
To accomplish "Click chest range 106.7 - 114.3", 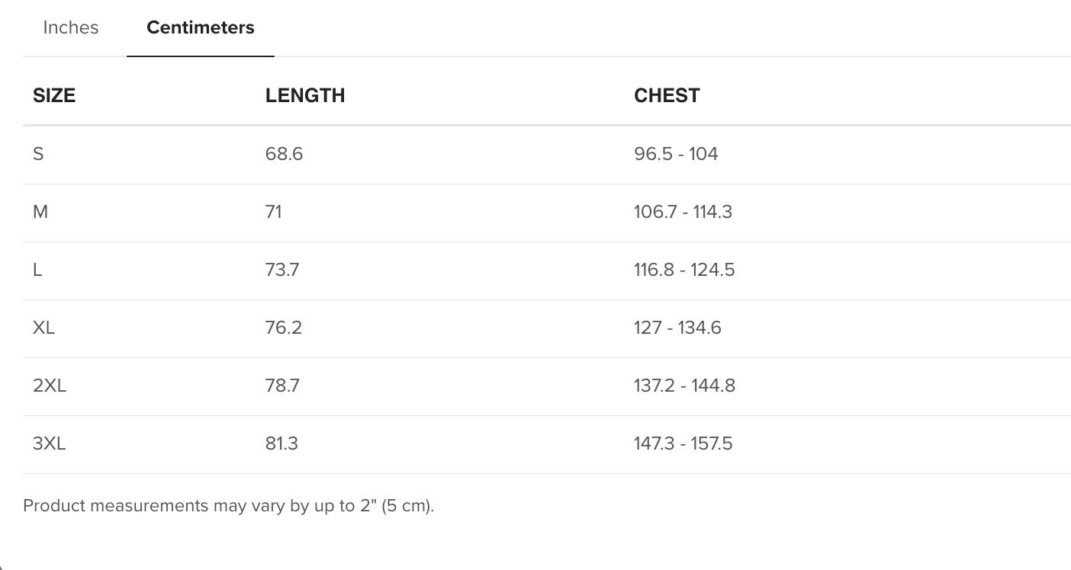I will tap(683, 212).
